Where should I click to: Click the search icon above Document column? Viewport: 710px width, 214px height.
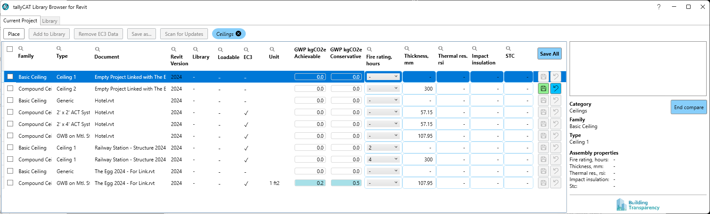click(97, 49)
